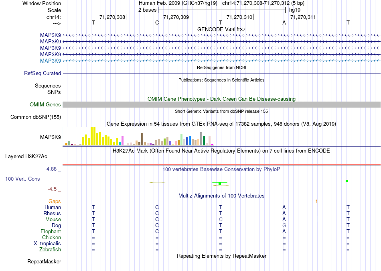This screenshot has height=271, width=381.
Task: Click the orange insertion bar in the Mouse row
Action: 317,219
